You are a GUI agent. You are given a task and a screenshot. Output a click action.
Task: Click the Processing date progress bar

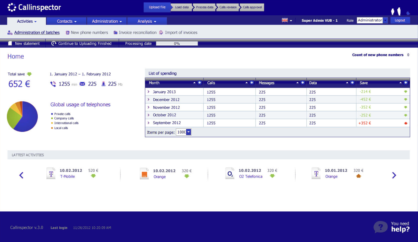click(x=177, y=43)
